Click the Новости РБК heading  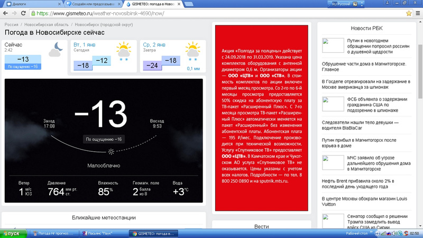[366, 29]
